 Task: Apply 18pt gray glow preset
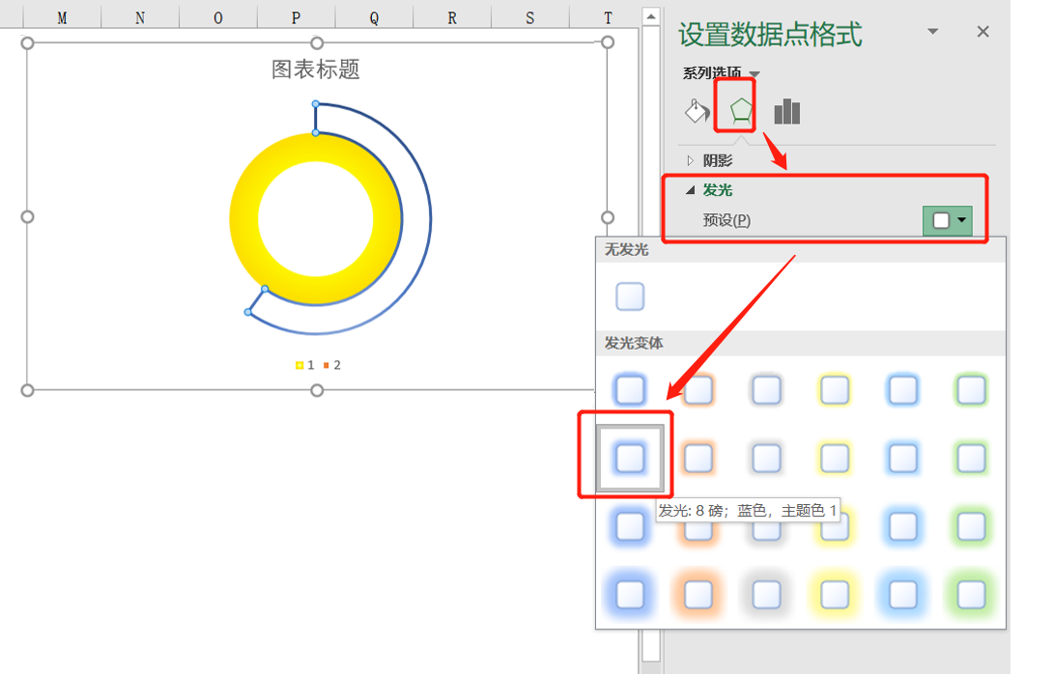pos(766,594)
